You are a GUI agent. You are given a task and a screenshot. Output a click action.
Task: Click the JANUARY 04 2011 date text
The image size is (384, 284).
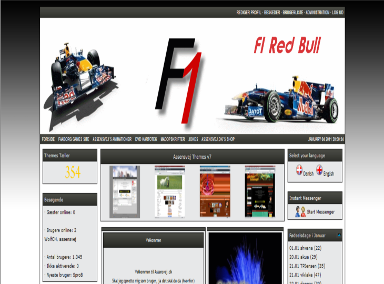pyautogui.click(x=326, y=139)
